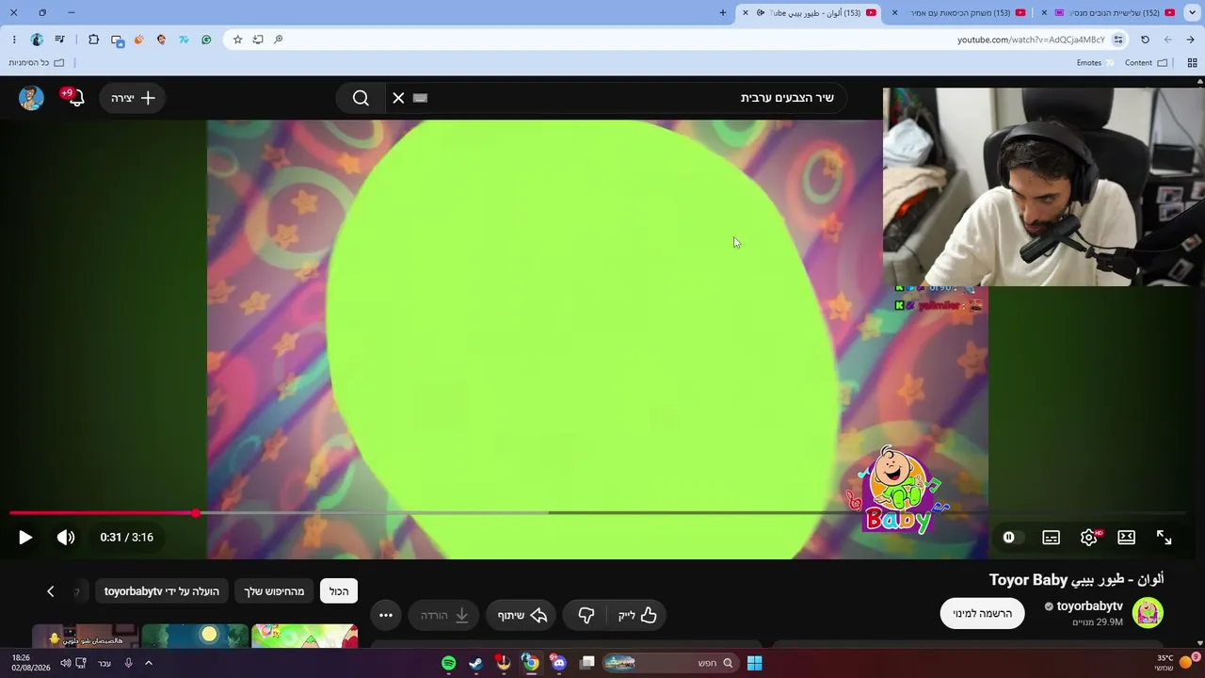Viewport: 1205px width, 678px height.
Task: Open Spotify from the taskbar
Action: (x=449, y=663)
